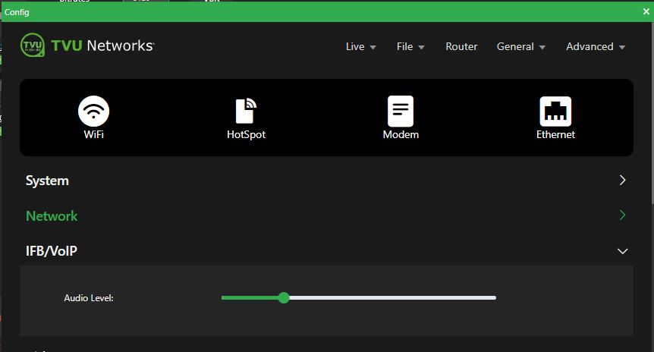Click the Config window vertical scrollbar
This screenshot has width=654, height=352.
(652, 112)
